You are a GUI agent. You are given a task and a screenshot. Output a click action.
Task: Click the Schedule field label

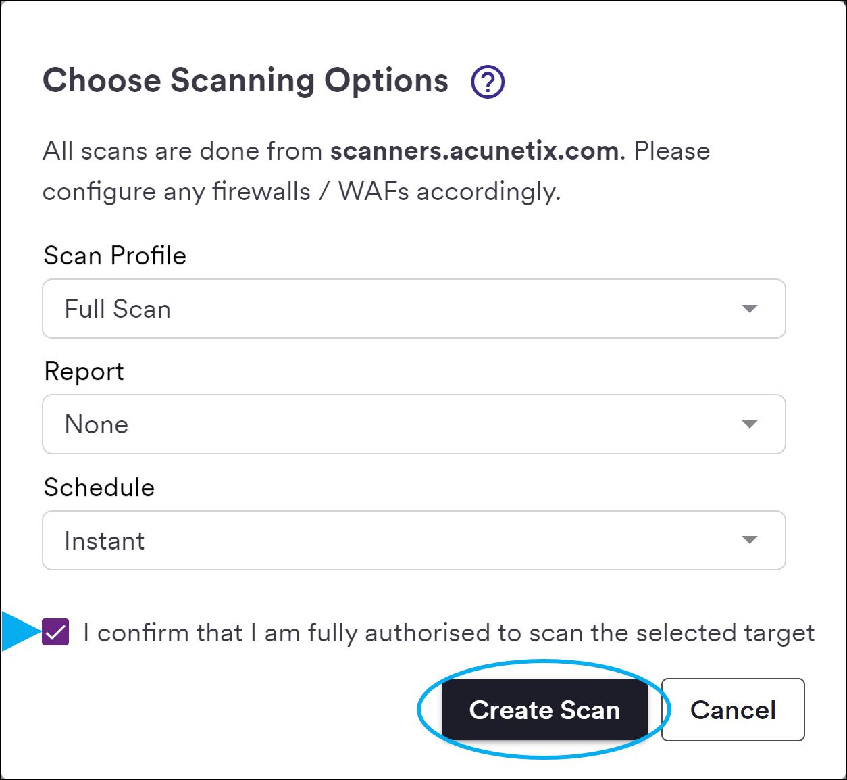pyautogui.click(x=99, y=488)
